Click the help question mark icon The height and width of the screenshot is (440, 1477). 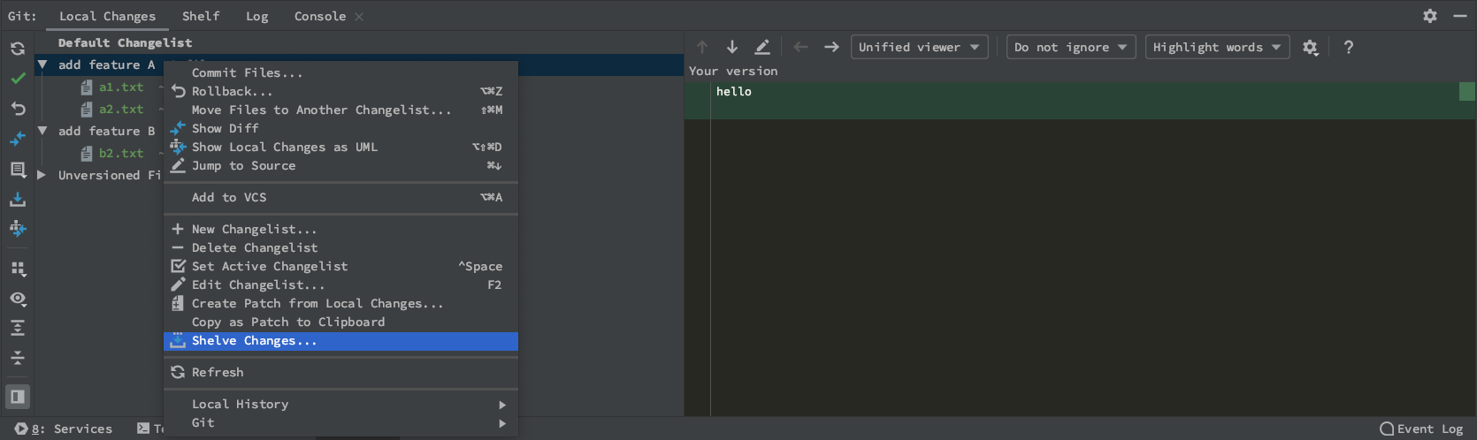[1348, 48]
